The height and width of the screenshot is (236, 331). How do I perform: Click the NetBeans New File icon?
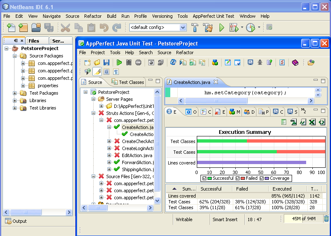11,28
